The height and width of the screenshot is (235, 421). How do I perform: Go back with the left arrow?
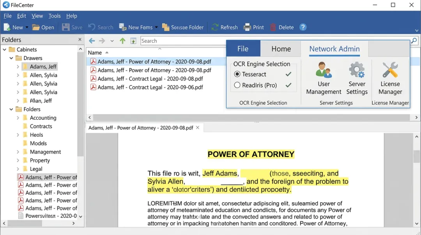[x=92, y=41]
